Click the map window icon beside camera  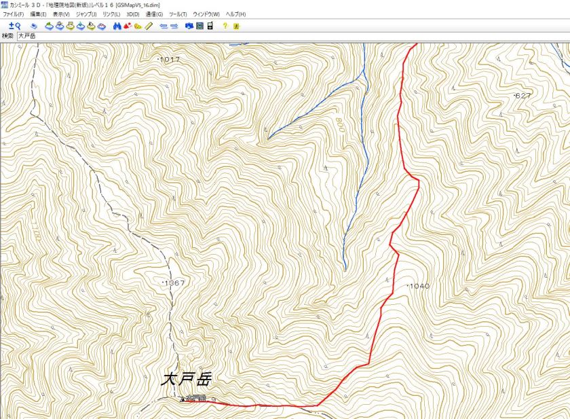coord(199,26)
